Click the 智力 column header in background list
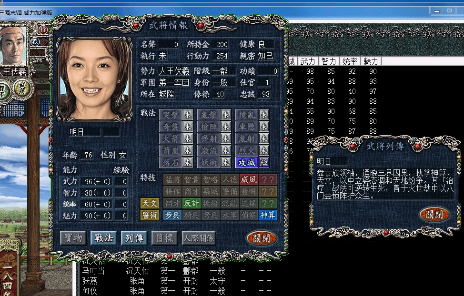 [329, 61]
